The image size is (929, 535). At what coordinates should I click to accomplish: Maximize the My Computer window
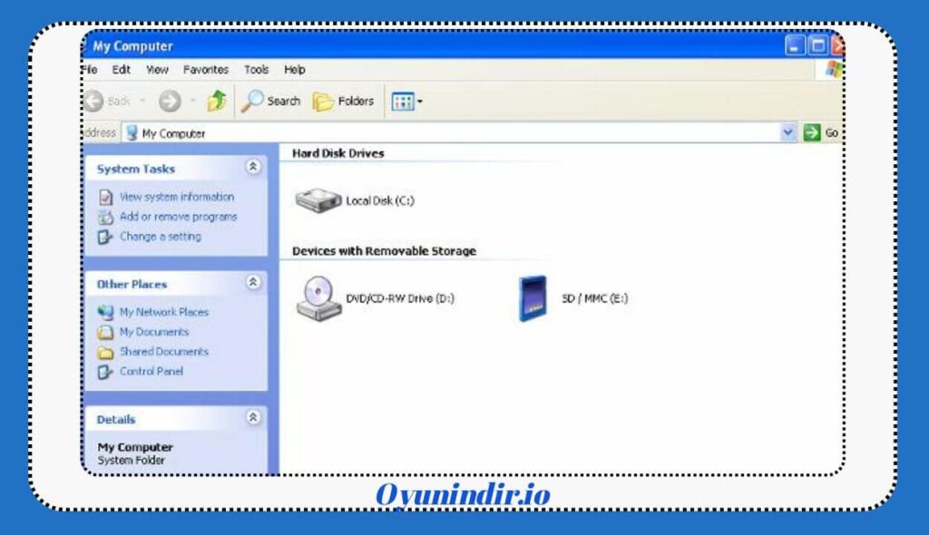click(x=818, y=45)
